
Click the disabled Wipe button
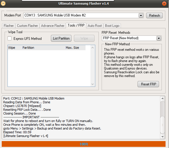(84, 38)
